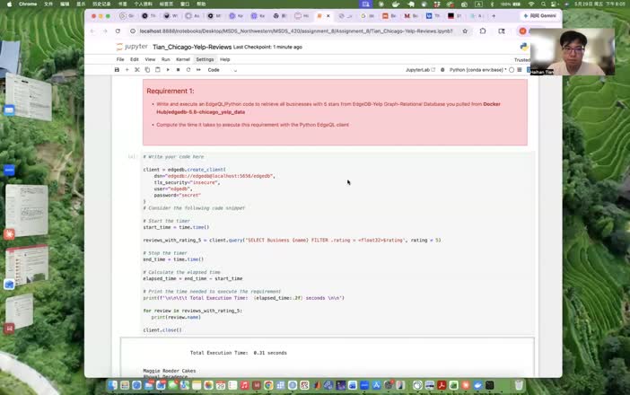Viewport: 630px width, 395px height.
Task: Restart kernel and run all cells icon
Action: [x=198, y=70]
